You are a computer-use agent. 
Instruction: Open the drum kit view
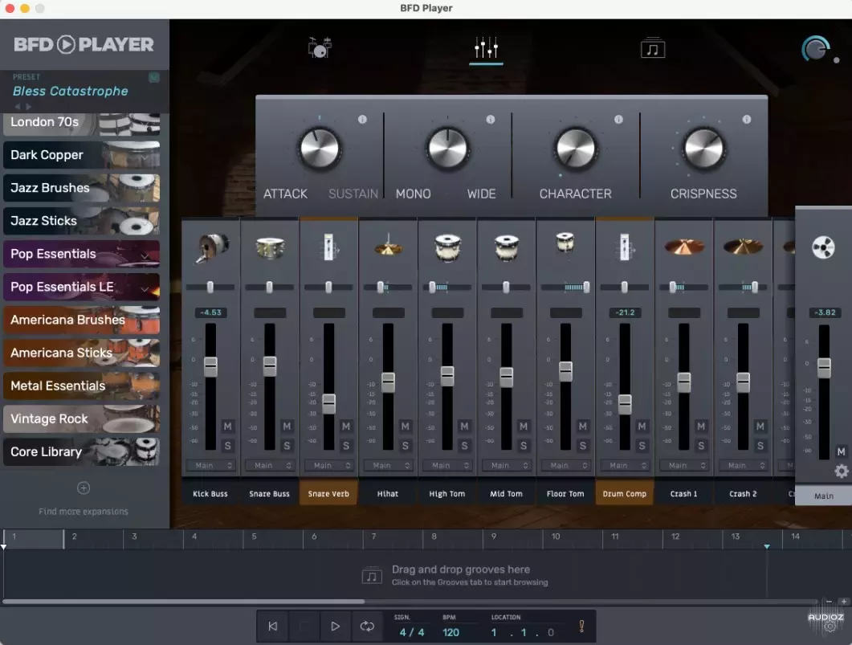pyautogui.click(x=319, y=47)
